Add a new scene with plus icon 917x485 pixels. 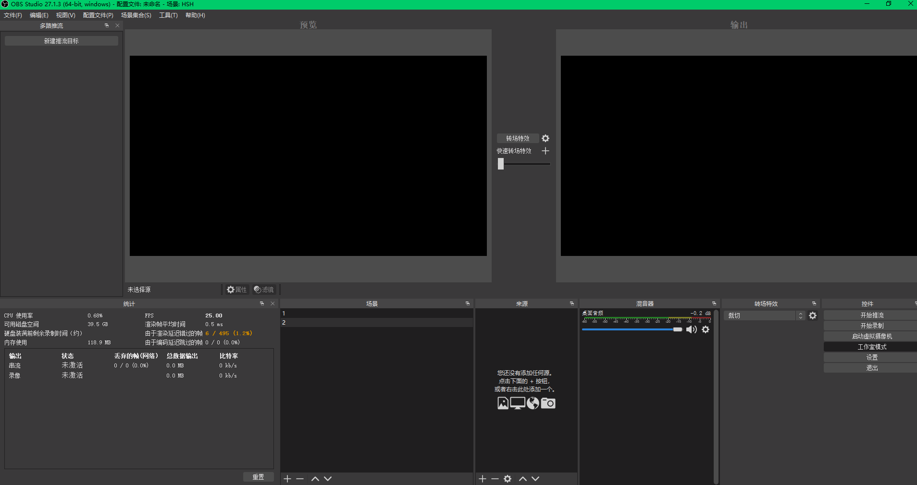pos(287,479)
